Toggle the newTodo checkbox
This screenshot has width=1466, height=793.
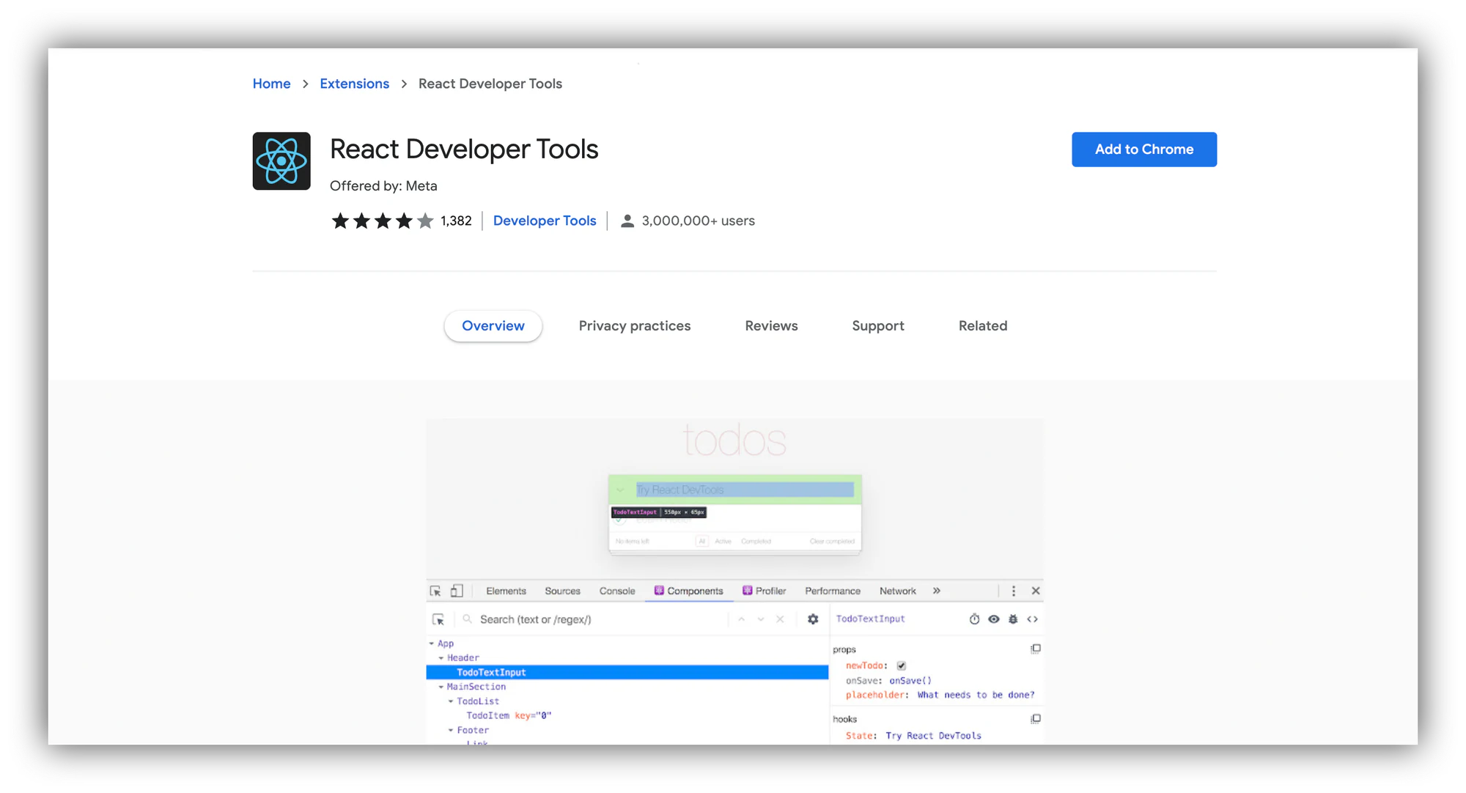coord(902,665)
